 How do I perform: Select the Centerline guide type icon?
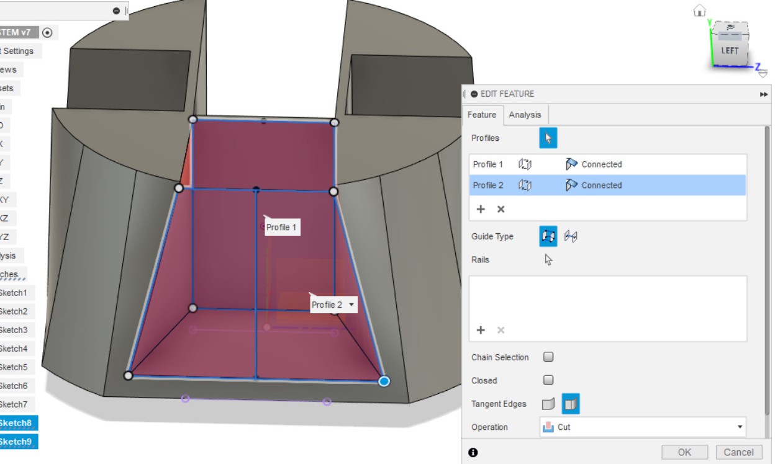[x=571, y=236]
